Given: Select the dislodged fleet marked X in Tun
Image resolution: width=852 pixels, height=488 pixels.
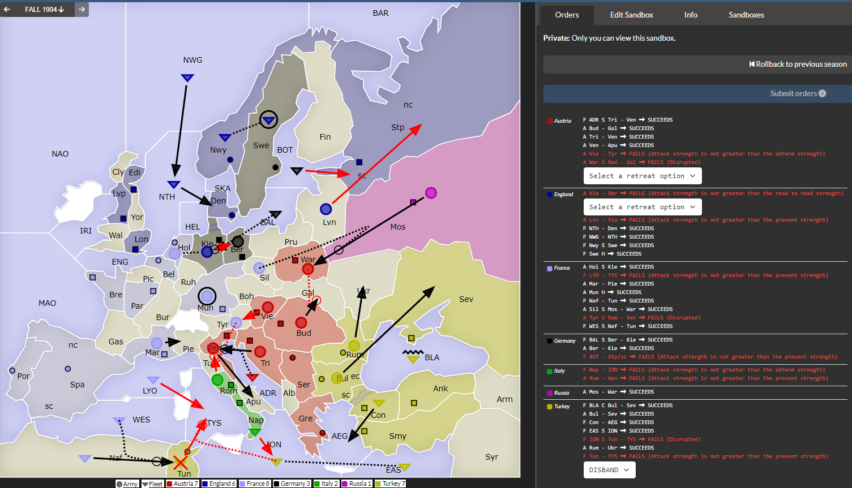Looking at the screenshot, I should (180, 463).
